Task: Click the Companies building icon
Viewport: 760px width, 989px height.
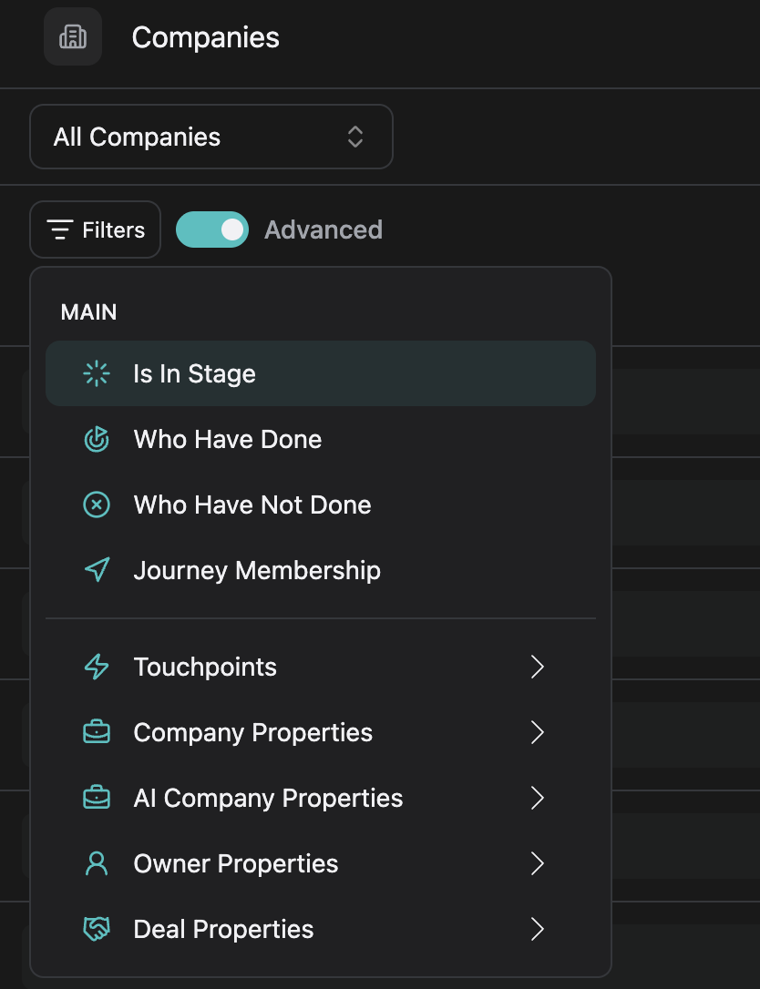Action: (73, 37)
